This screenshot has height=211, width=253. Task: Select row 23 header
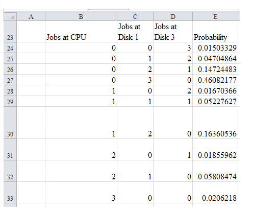[10, 32]
